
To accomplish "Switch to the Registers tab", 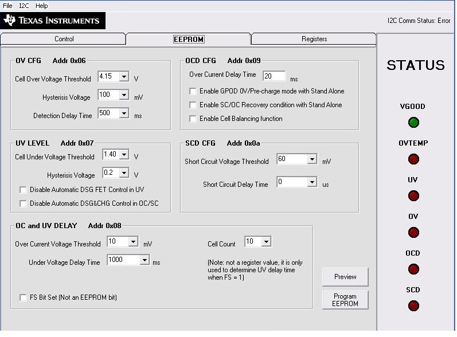I will click(314, 39).
